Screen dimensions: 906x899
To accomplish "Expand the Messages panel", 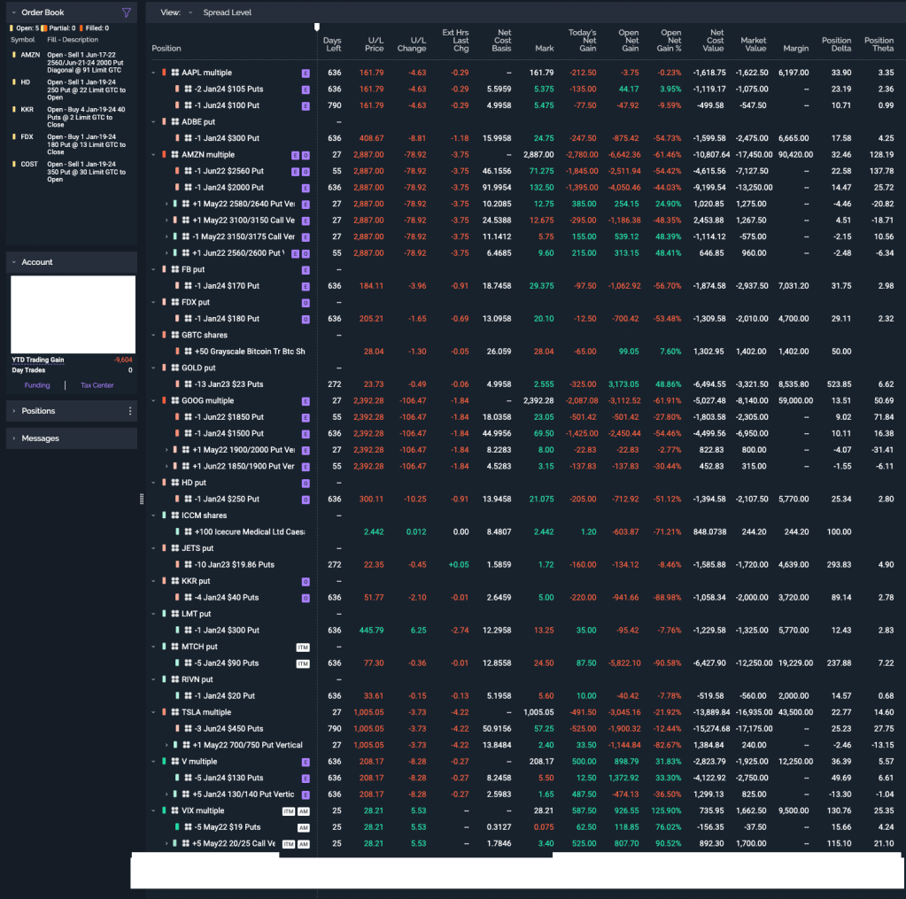I will (x=13, y=438).
